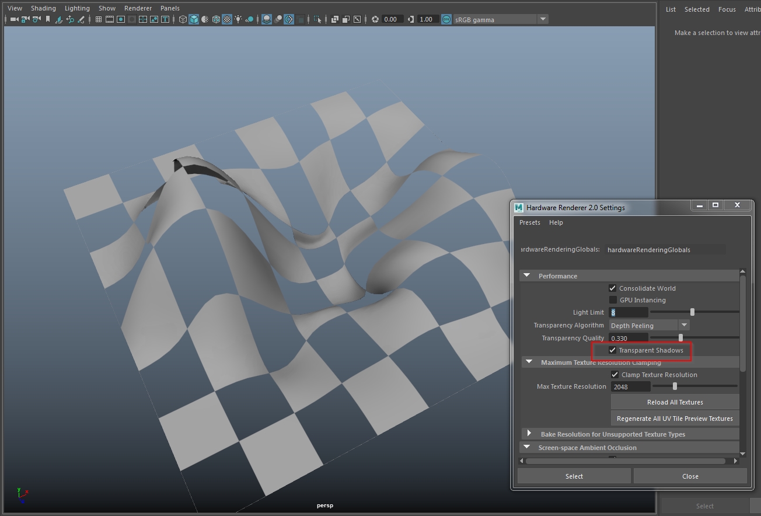Screen dimensions: 761x516
Task: Click Select button in settings window
Action: click(574, 476)
